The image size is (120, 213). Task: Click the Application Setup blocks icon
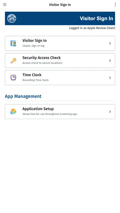click(x=13, y=111)
